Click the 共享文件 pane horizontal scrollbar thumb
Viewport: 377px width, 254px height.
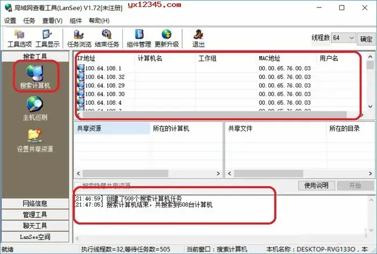click(269, 173)
